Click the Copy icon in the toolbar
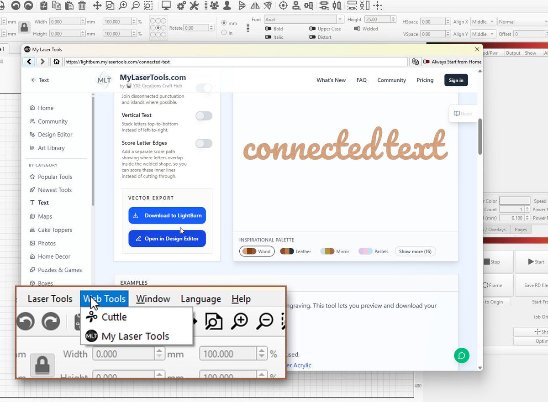 tap(57, 5)
